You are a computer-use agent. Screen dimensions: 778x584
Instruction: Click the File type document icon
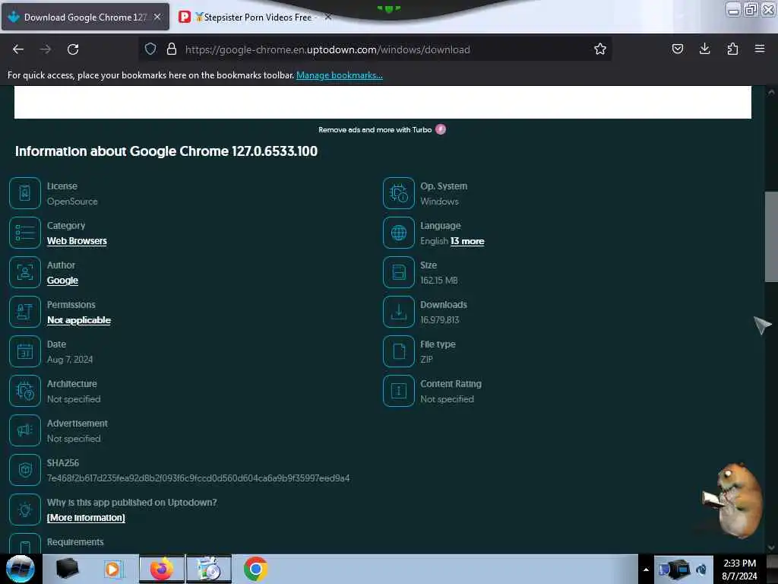click(398, 351)
